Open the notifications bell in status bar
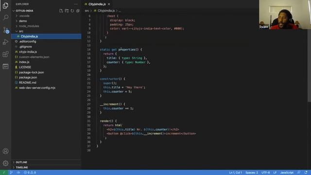The height and width of the screenshot is (175, 311). click(x=306, y=173)
